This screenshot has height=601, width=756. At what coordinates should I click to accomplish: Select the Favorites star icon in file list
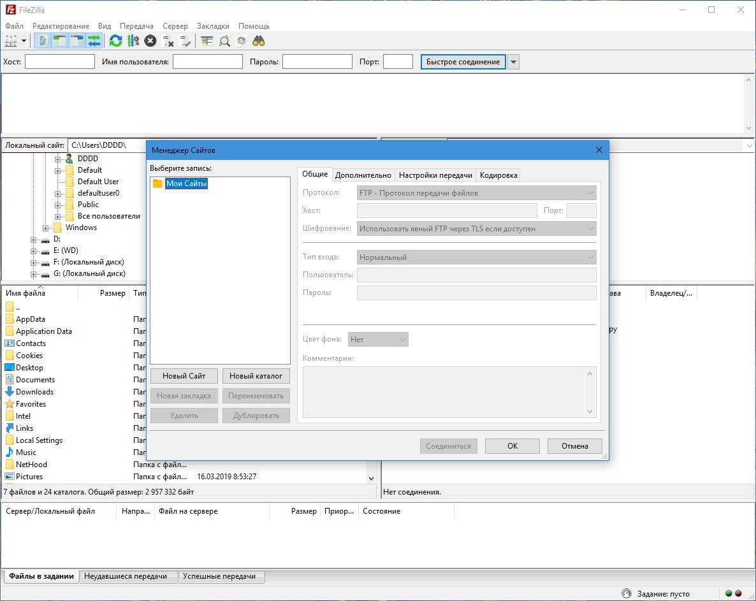[x=9, y=403]
